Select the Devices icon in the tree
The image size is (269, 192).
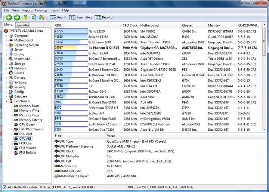[x=11, y=78]
